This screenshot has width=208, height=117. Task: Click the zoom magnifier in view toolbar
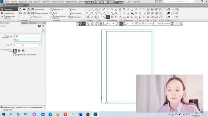click(x=136, y=24)
